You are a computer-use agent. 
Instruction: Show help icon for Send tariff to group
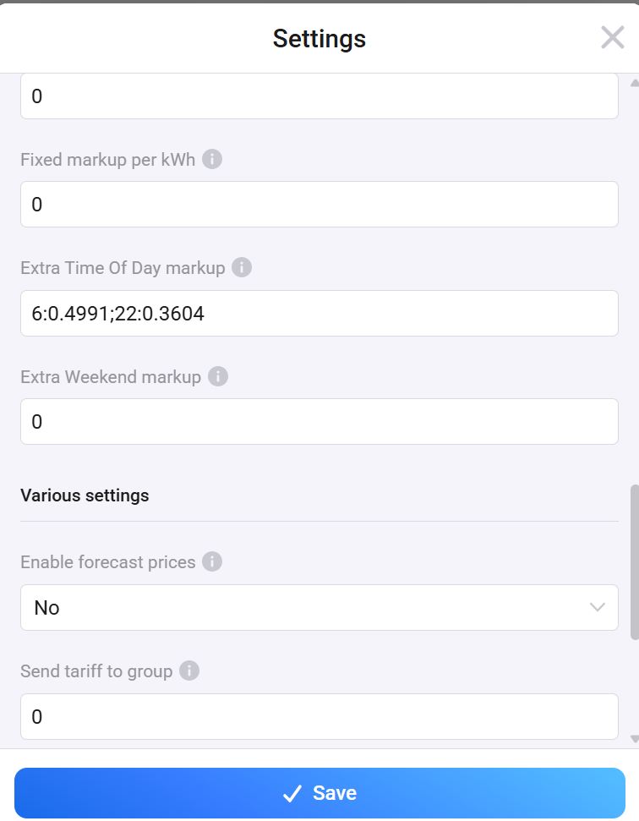pos(189,670)
